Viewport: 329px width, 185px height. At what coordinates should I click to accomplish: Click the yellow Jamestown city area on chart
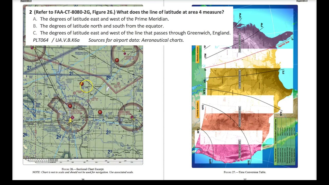[70, 120]
